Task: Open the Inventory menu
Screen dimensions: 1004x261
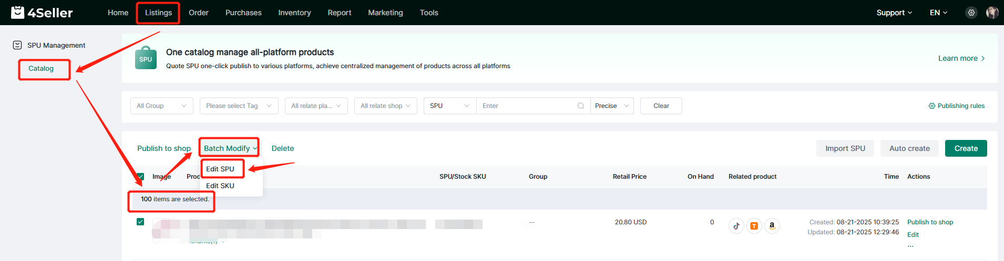Action: coord(294,13)
